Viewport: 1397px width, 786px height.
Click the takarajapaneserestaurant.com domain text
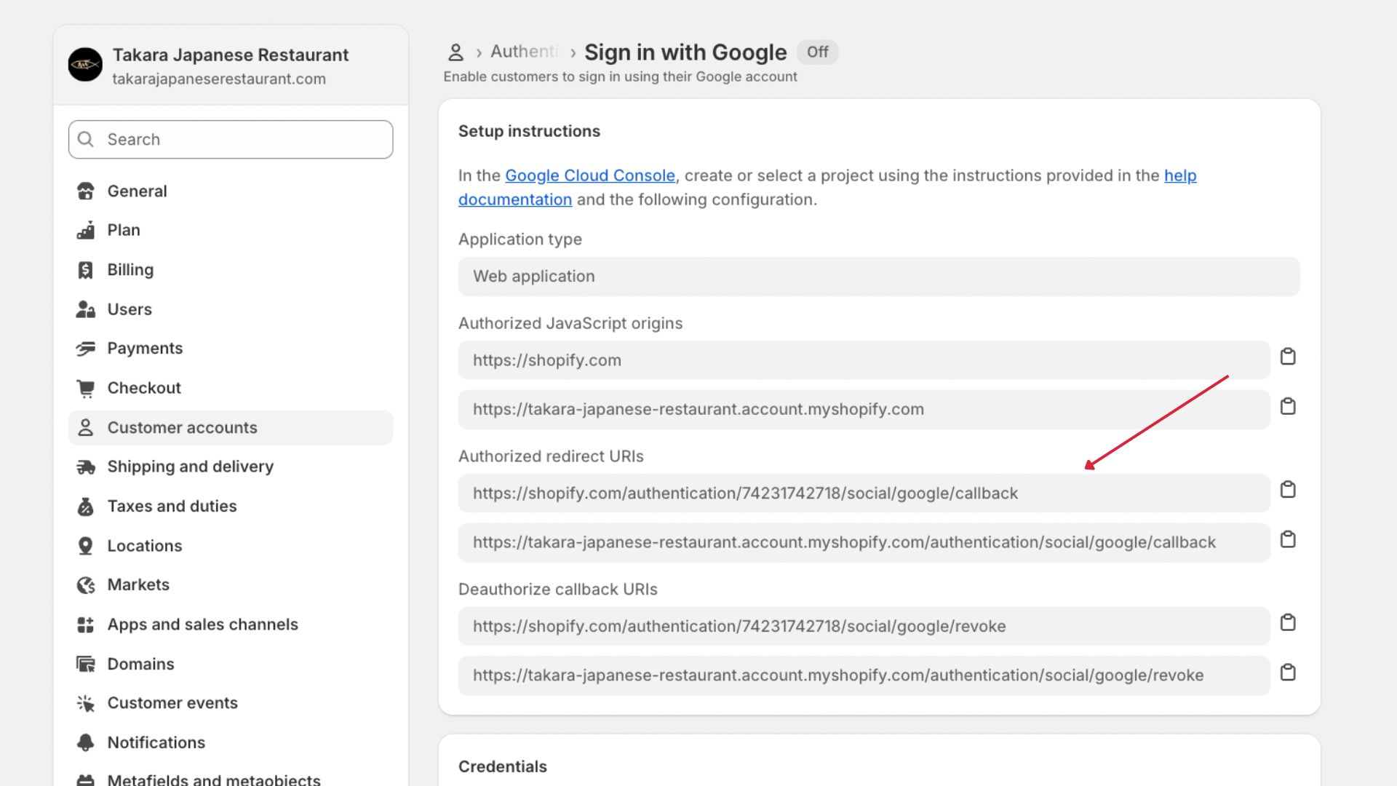pos(219,79)
